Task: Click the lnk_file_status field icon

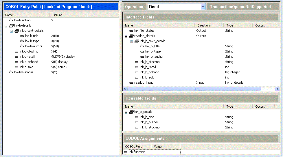Action: pyautogui.click(x=131, y=31)
